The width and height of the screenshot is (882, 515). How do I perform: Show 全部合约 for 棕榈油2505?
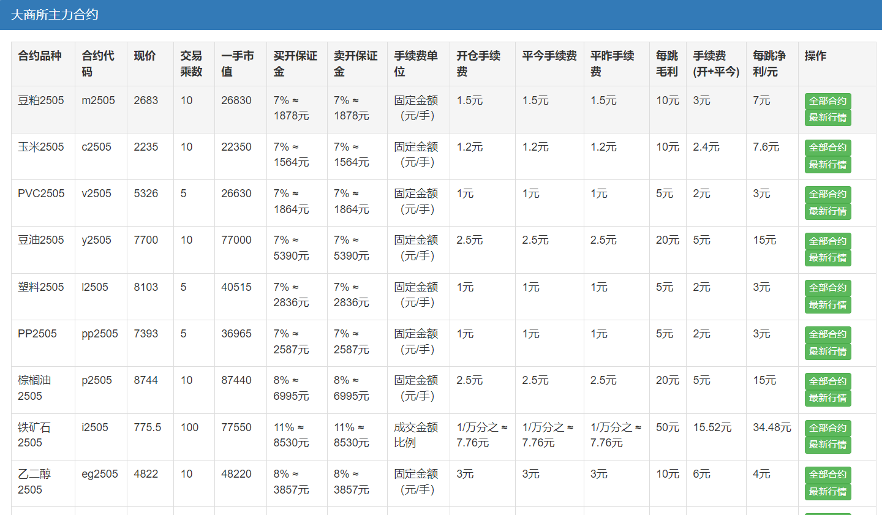click(827, 382)
